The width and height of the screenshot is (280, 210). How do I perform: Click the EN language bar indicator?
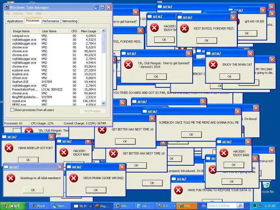point(203,206)
